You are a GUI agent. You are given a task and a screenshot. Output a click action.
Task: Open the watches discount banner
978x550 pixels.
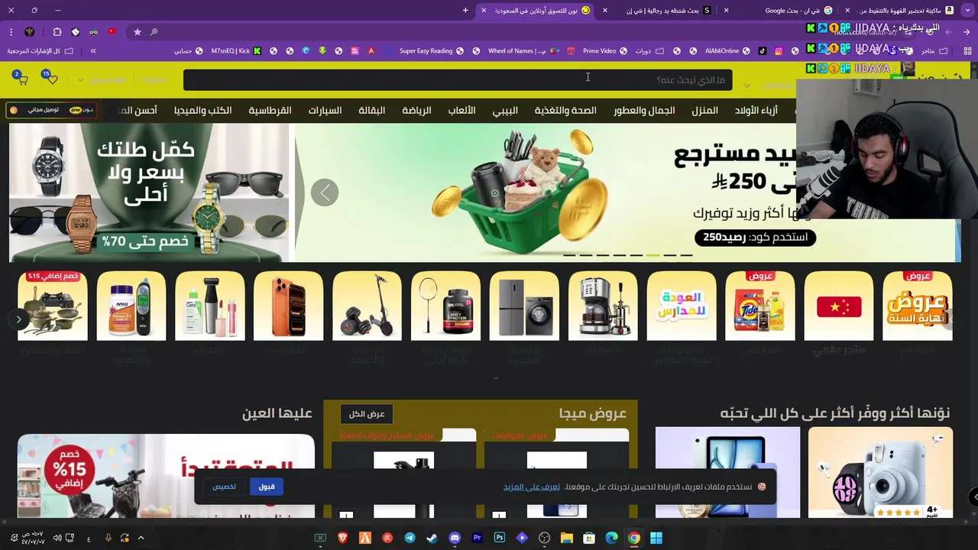coord(149,192)
